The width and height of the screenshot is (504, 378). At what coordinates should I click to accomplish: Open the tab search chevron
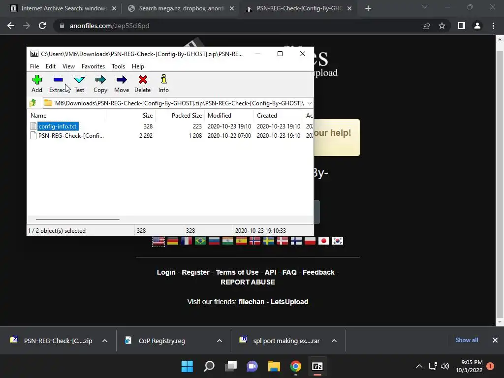pos(425,7)
